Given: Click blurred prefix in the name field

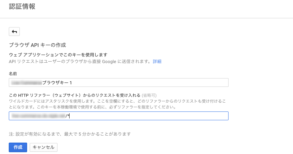Looking at the screenshot, I should click(26, 83).
